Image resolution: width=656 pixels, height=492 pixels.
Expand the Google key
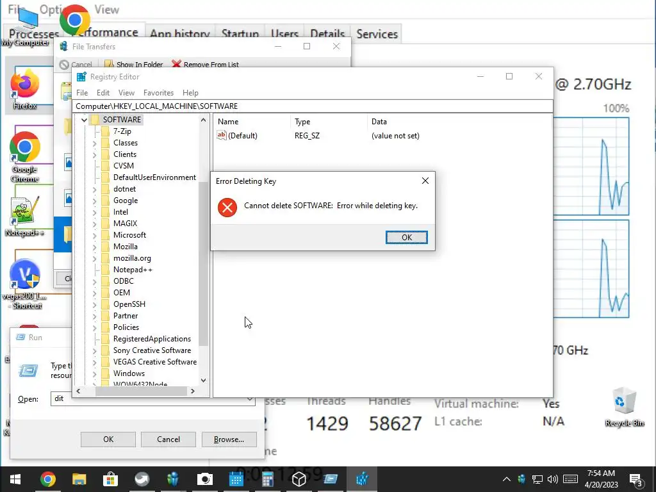point(95,201)
